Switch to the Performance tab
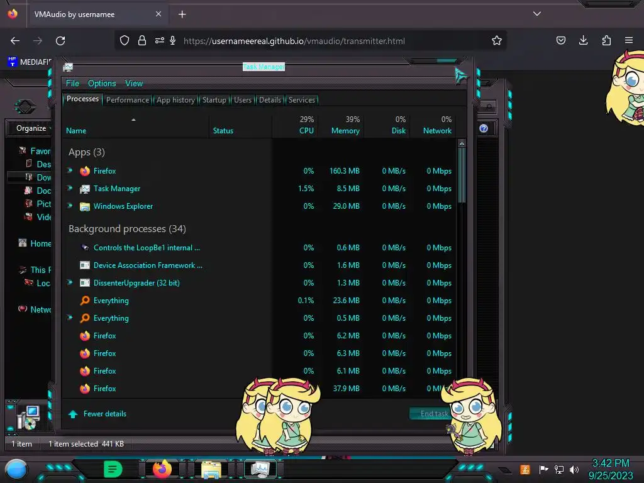The image size is (644, 483). [x=127, y=100]
